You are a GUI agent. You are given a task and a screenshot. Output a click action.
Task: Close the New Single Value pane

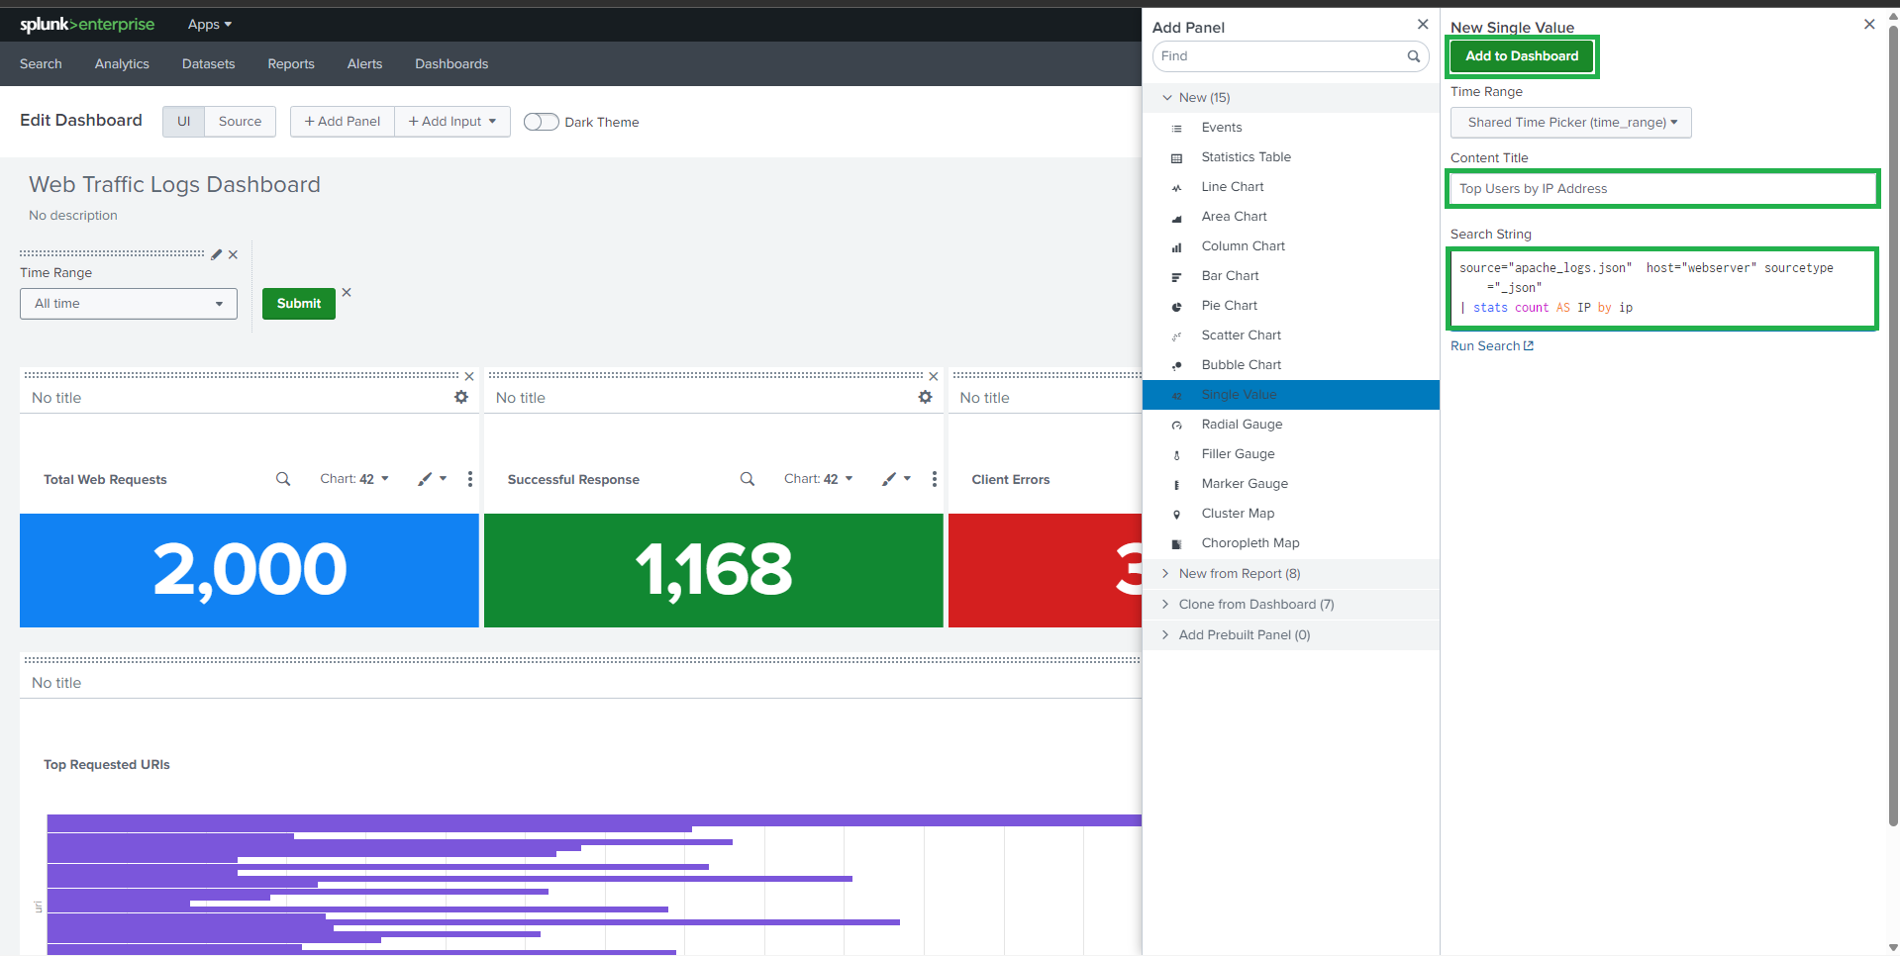(x=1869, y=24)
